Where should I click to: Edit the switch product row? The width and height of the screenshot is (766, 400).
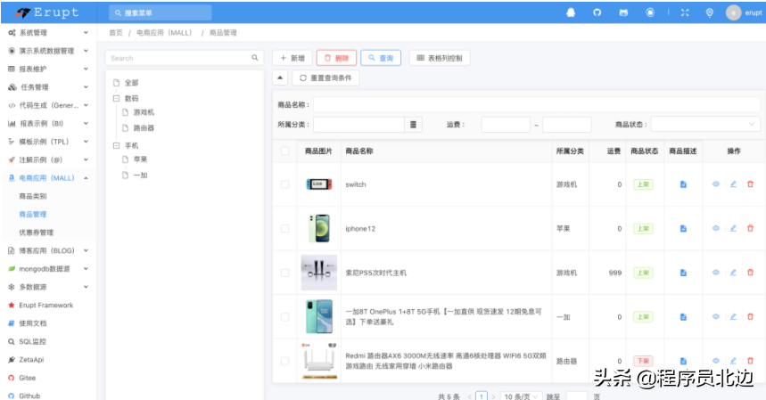point(733,184)
